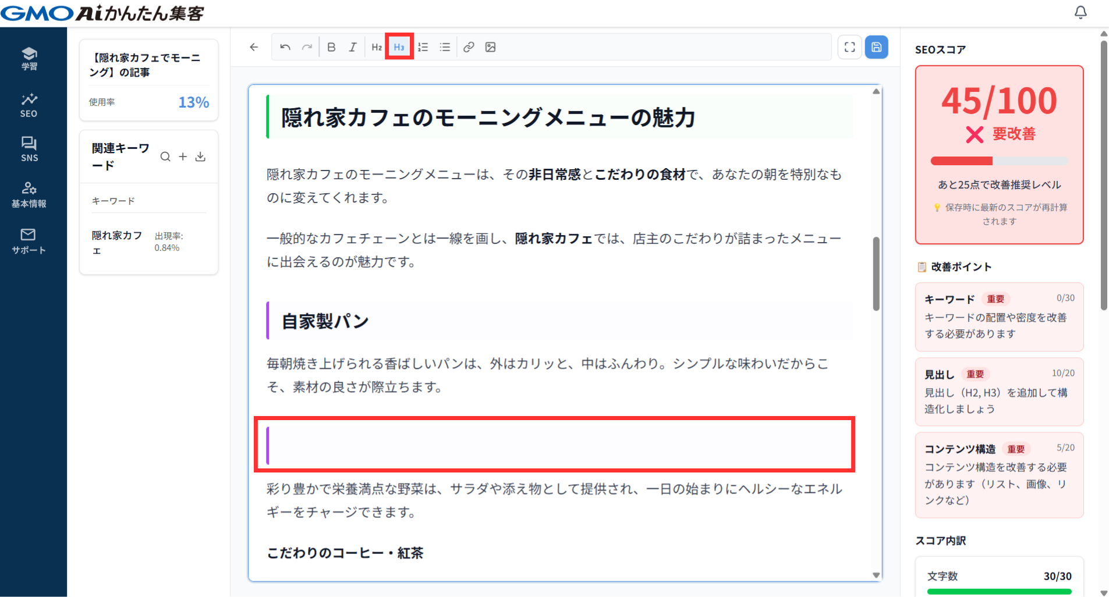The image size is (1109, 597).
Task: Insert a bulleted list
Action: 445,47
